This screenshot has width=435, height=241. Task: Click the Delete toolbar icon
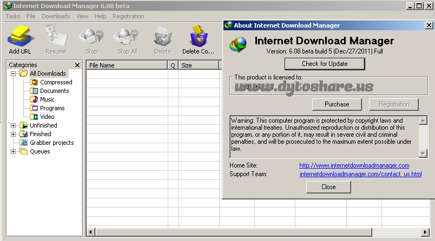163,36
